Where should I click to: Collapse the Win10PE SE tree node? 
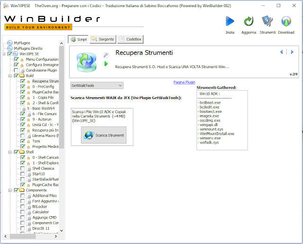pyautogui.click(x=4, y=54)
